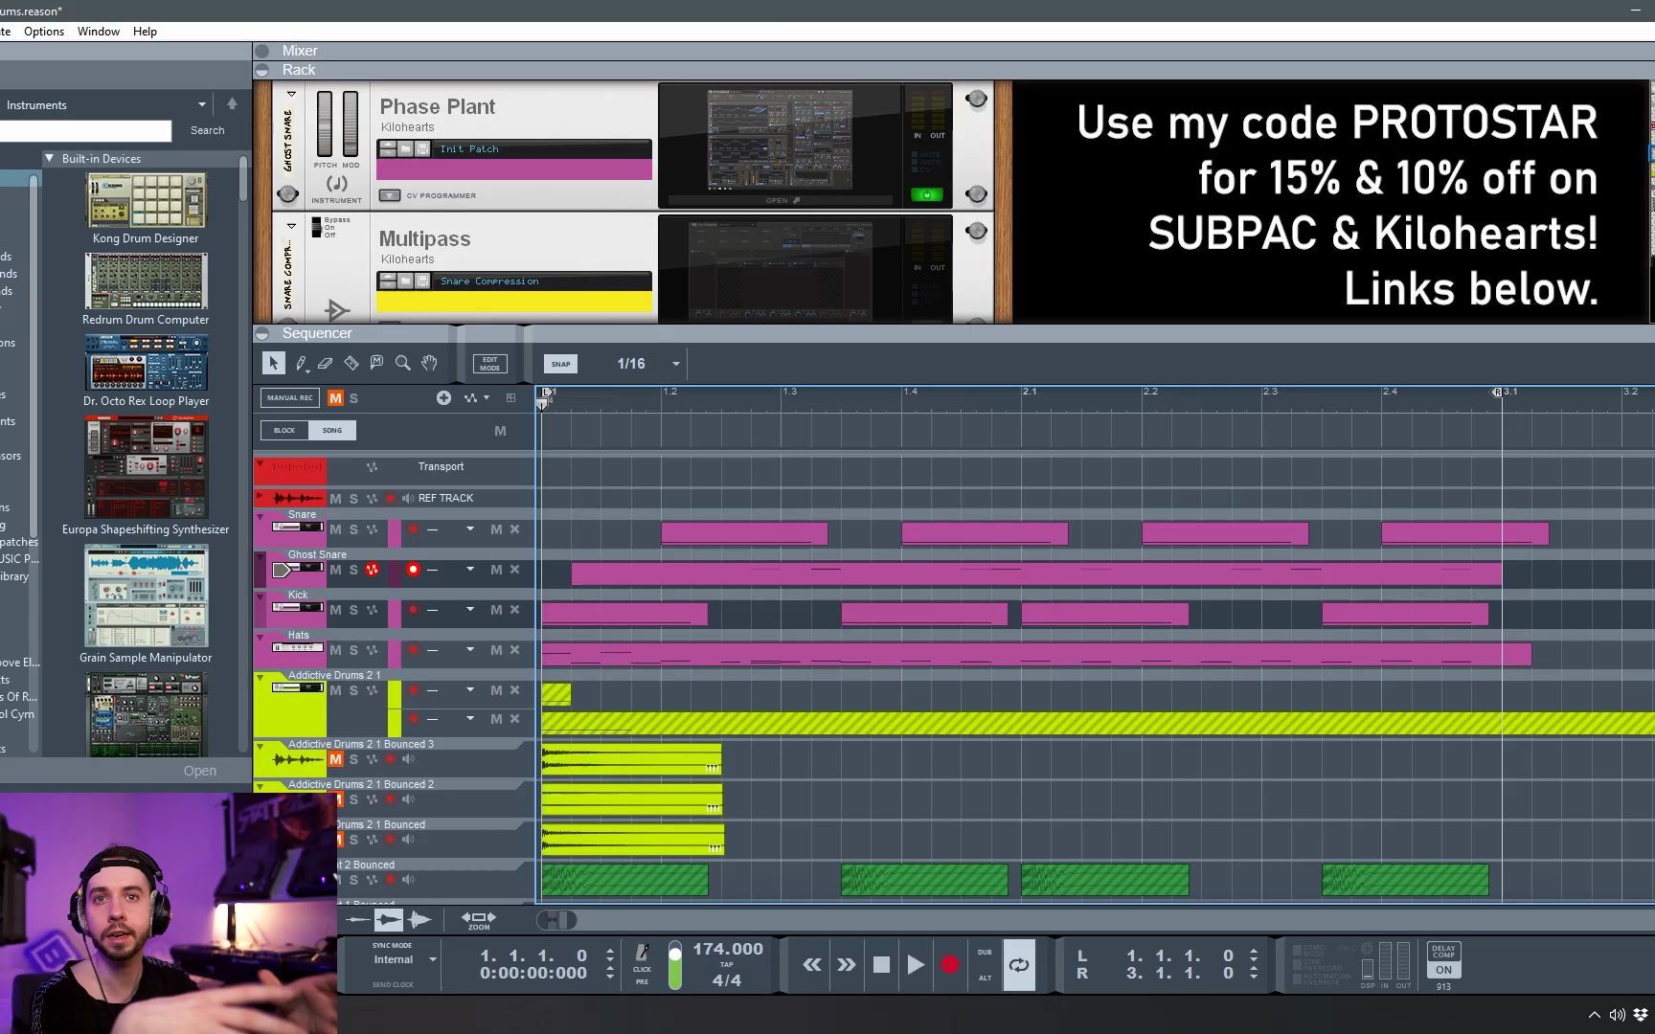The image size is (1655, 1034).
Task: Open the Snare track lane dropdown
Action: 470,529
